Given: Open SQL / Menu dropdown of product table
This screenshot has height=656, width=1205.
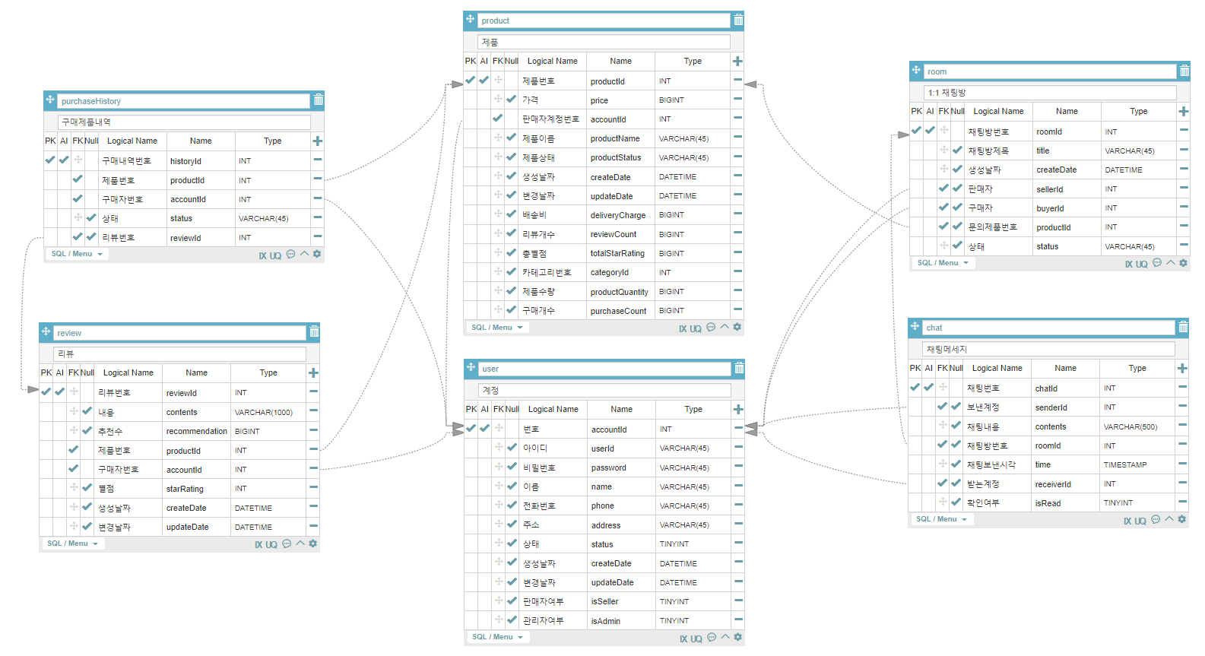Looking at the screenshot, I should coord(497,328).
